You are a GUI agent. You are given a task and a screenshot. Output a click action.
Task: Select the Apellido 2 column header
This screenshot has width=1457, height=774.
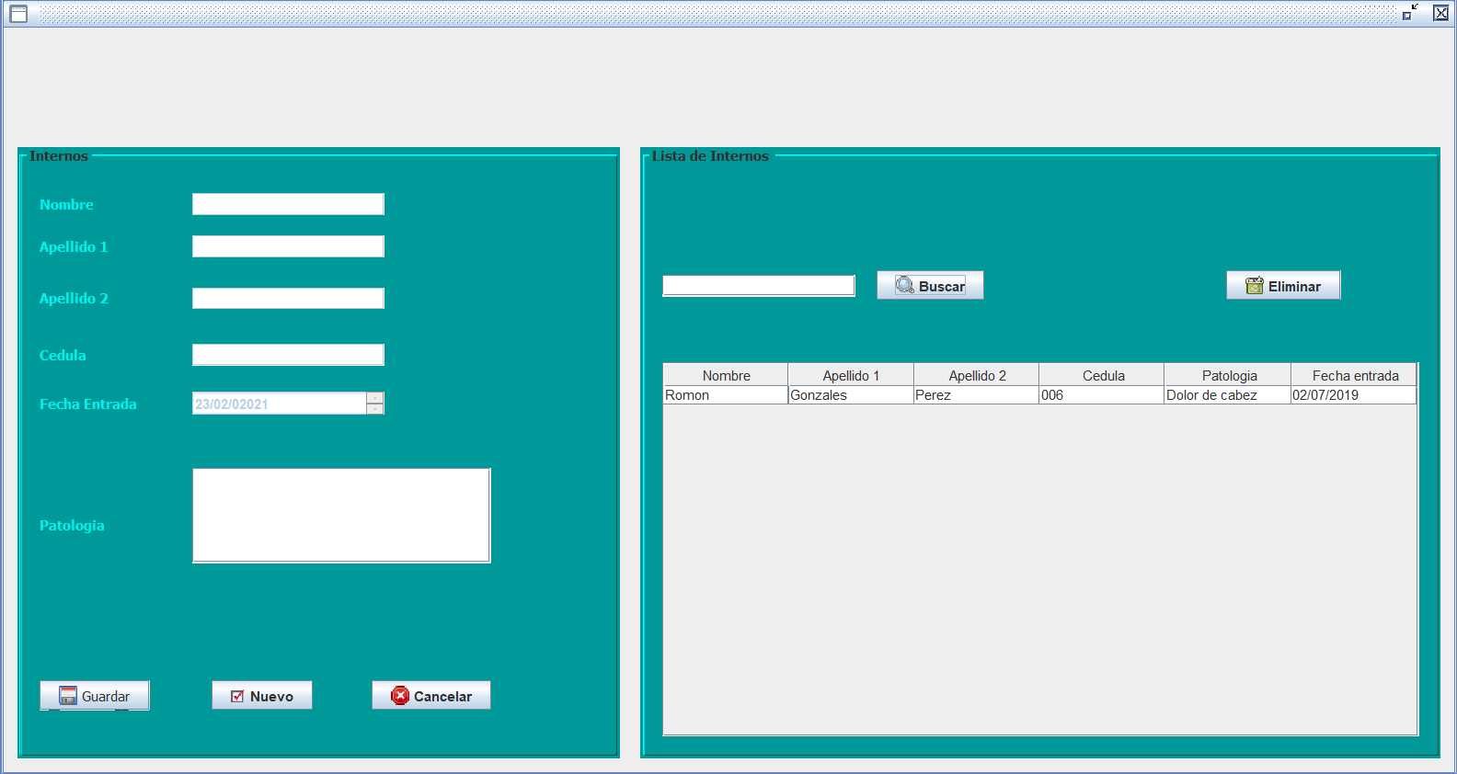coord(977,375)
